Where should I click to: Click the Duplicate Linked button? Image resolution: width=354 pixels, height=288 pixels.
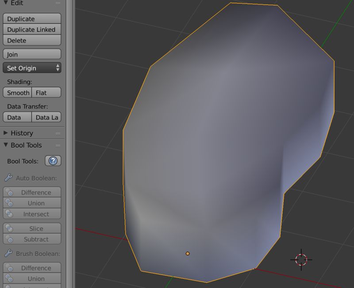[x=32, y=29]
